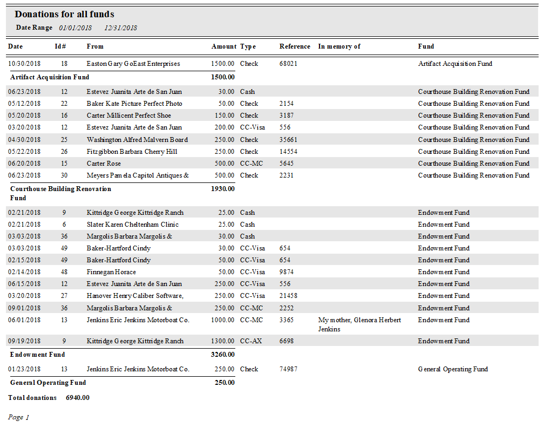Viewport: 544px width, 428px height.
Task: Click reference number 68021
Action: click(x=289, y=64)
